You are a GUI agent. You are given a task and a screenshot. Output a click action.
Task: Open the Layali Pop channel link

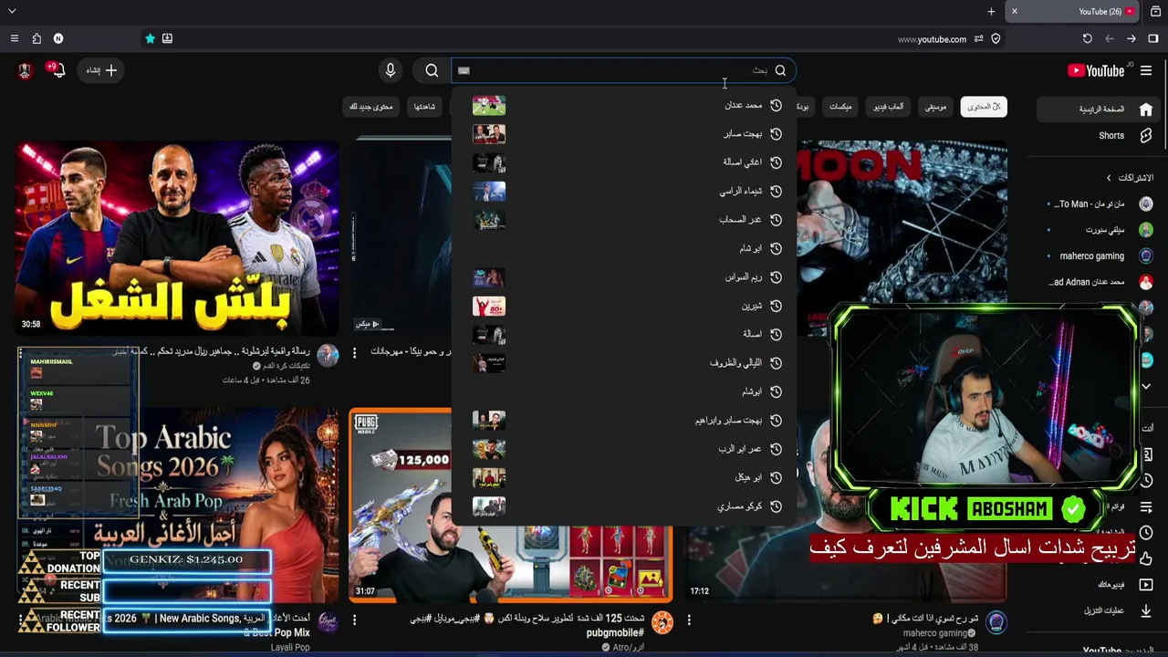click(x=290, y=647)
